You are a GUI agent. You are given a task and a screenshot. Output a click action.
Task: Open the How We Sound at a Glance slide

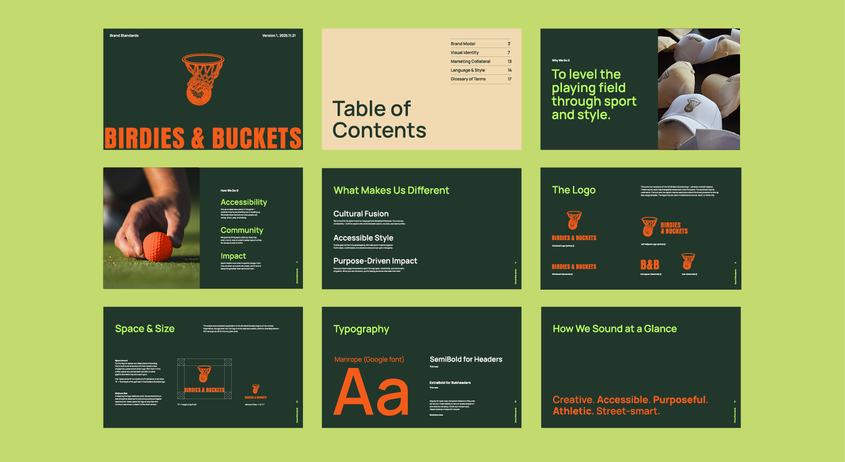(641, 367)
